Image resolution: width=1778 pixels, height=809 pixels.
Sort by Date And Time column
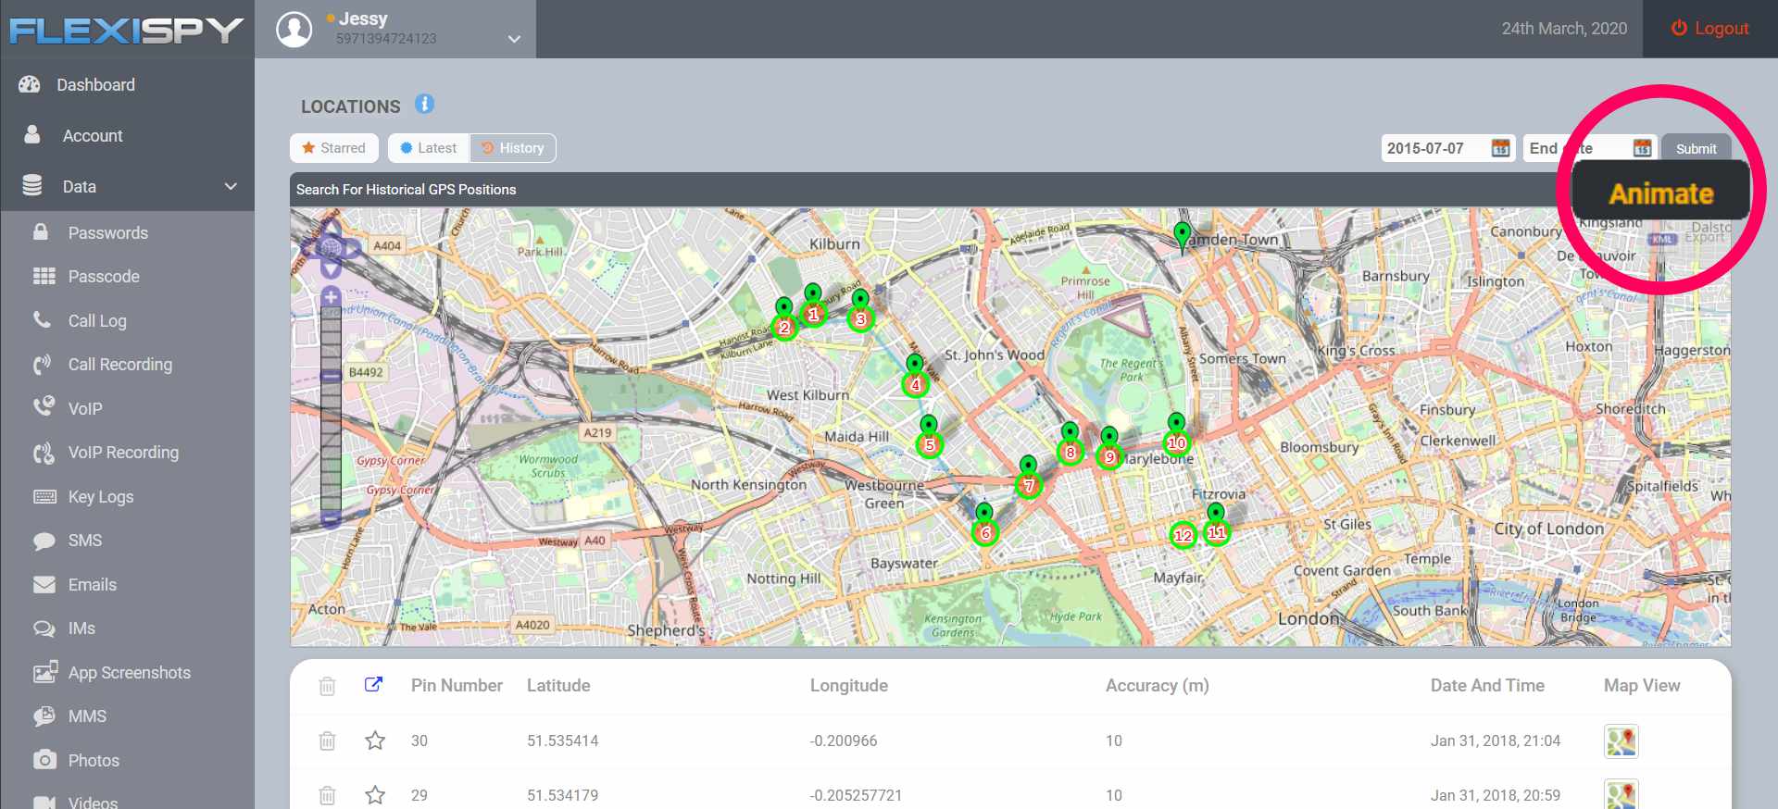pyautogui.click(x=1487, y=685)
